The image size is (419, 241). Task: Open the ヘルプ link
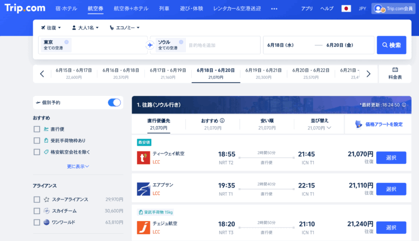tap(327, 8)
